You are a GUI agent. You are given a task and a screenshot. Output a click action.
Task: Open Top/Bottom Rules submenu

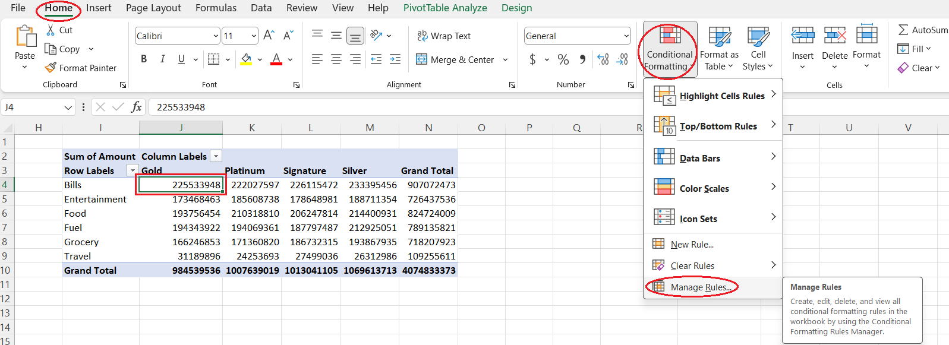coord(713,126)
